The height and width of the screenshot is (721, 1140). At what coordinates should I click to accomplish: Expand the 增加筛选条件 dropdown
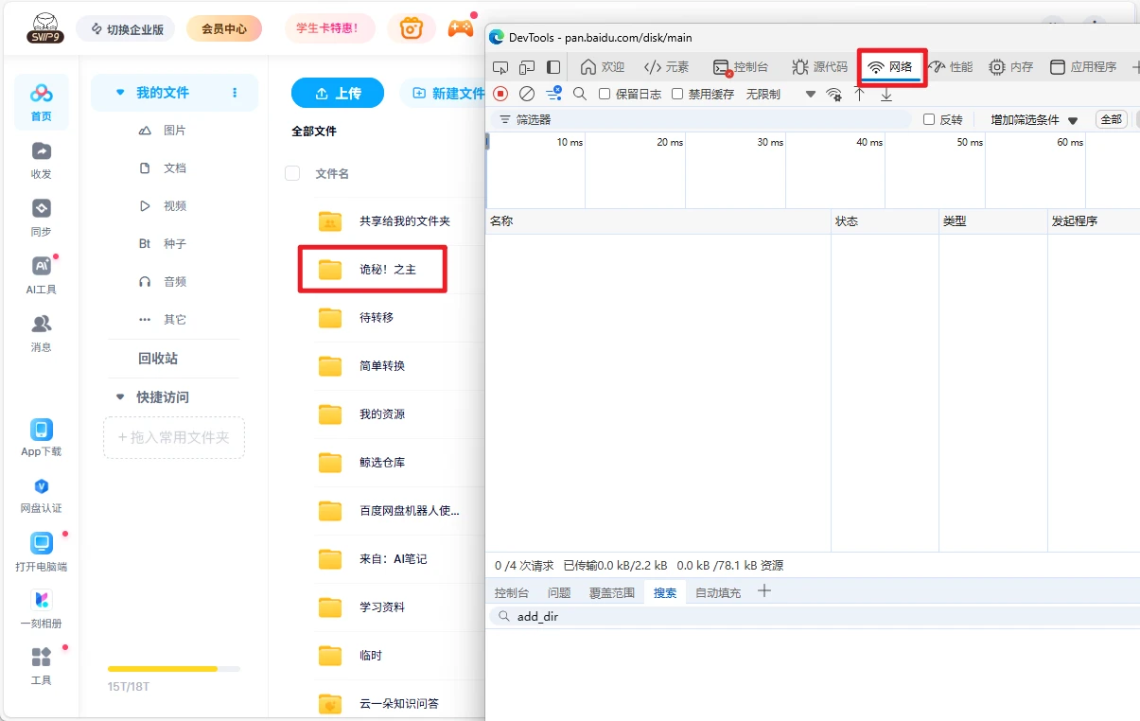point(1034,120)
